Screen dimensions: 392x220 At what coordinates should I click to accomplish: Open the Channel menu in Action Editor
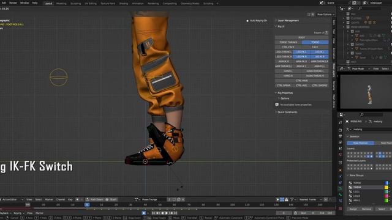61,200
